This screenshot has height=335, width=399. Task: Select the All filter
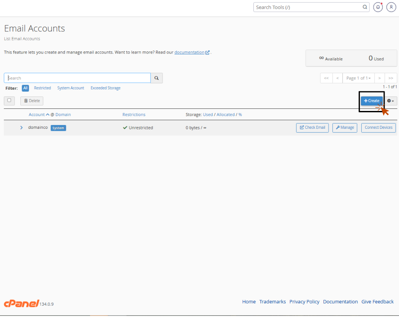(25, 88)
